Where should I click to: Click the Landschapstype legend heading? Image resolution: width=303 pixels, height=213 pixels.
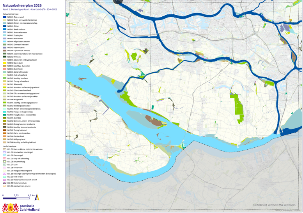[x=11, y=146]
